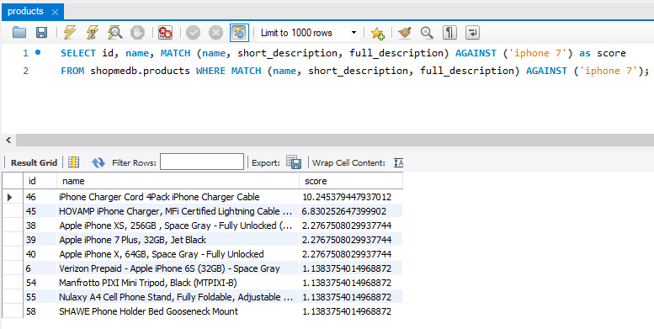
Task: Click the left scroll arrow of editor
Action: click(8, 141)
